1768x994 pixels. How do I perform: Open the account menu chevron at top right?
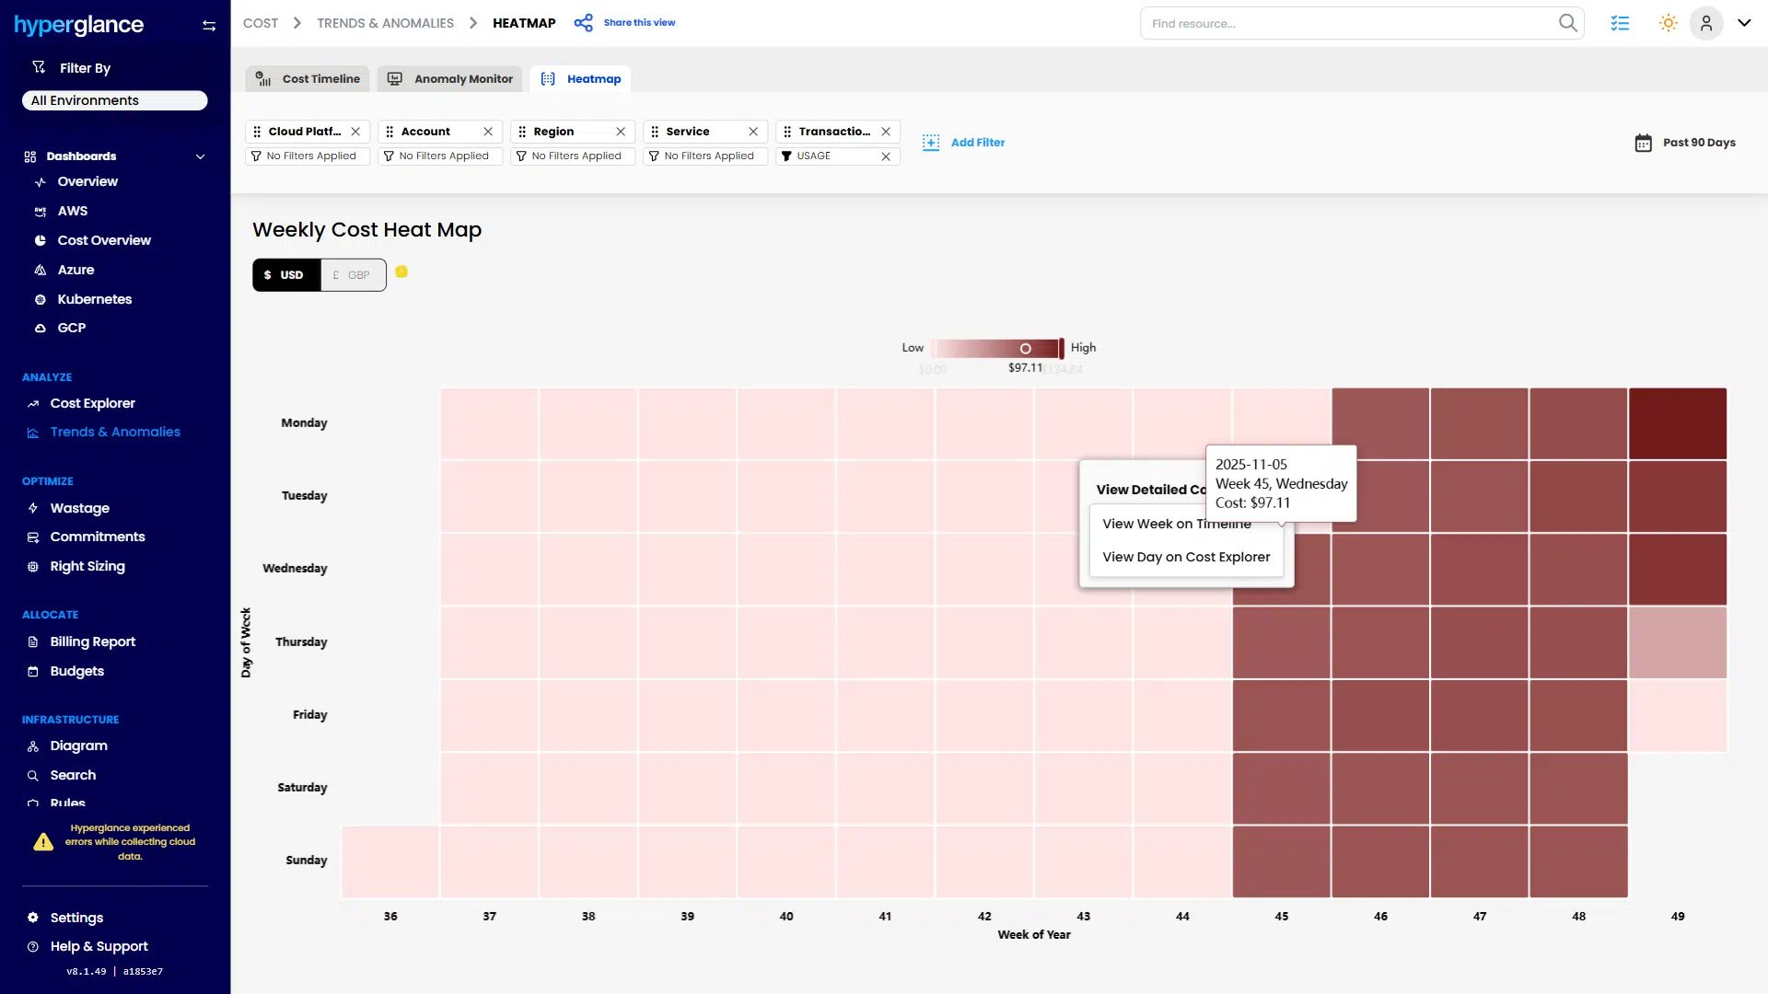tap(1745, 23)
